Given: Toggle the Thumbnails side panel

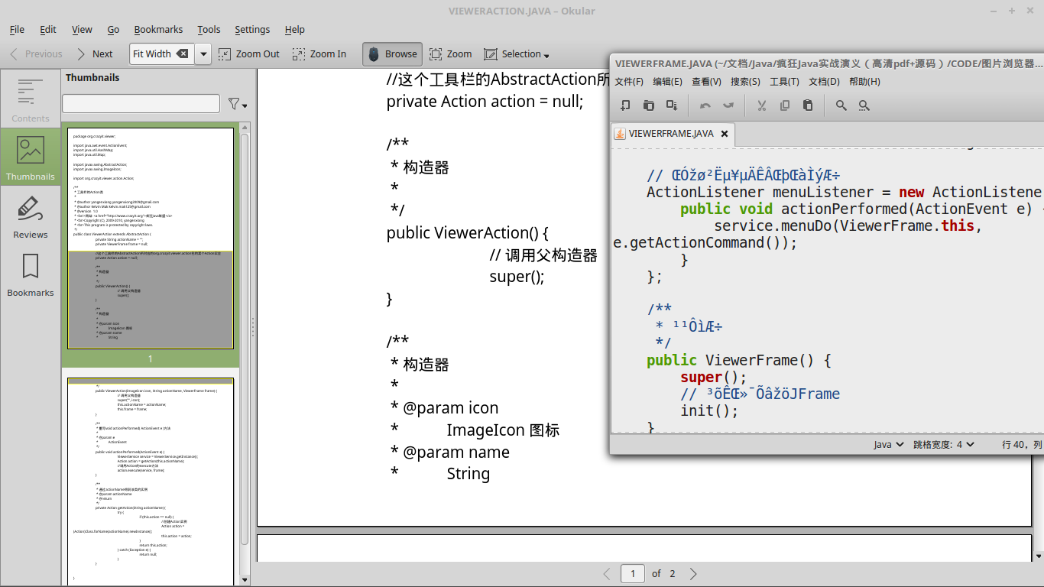Looking at the screenshot, I should tap(31, 157).
